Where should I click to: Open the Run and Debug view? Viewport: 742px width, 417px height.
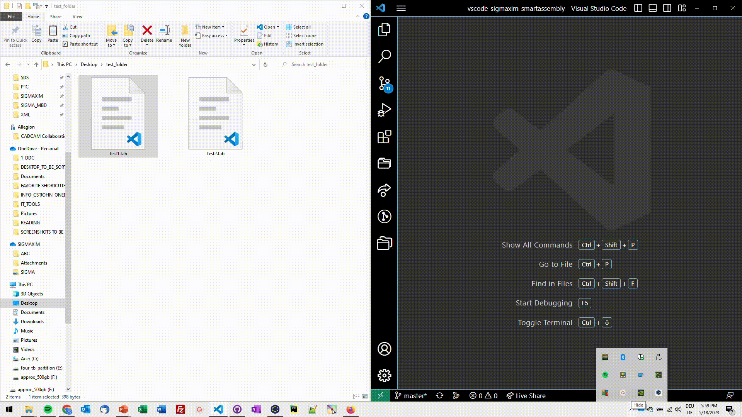384,110
